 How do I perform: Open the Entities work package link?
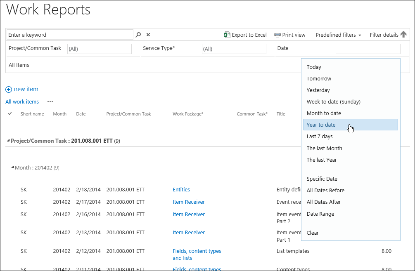pyautogui.click(x=181, y=190)
